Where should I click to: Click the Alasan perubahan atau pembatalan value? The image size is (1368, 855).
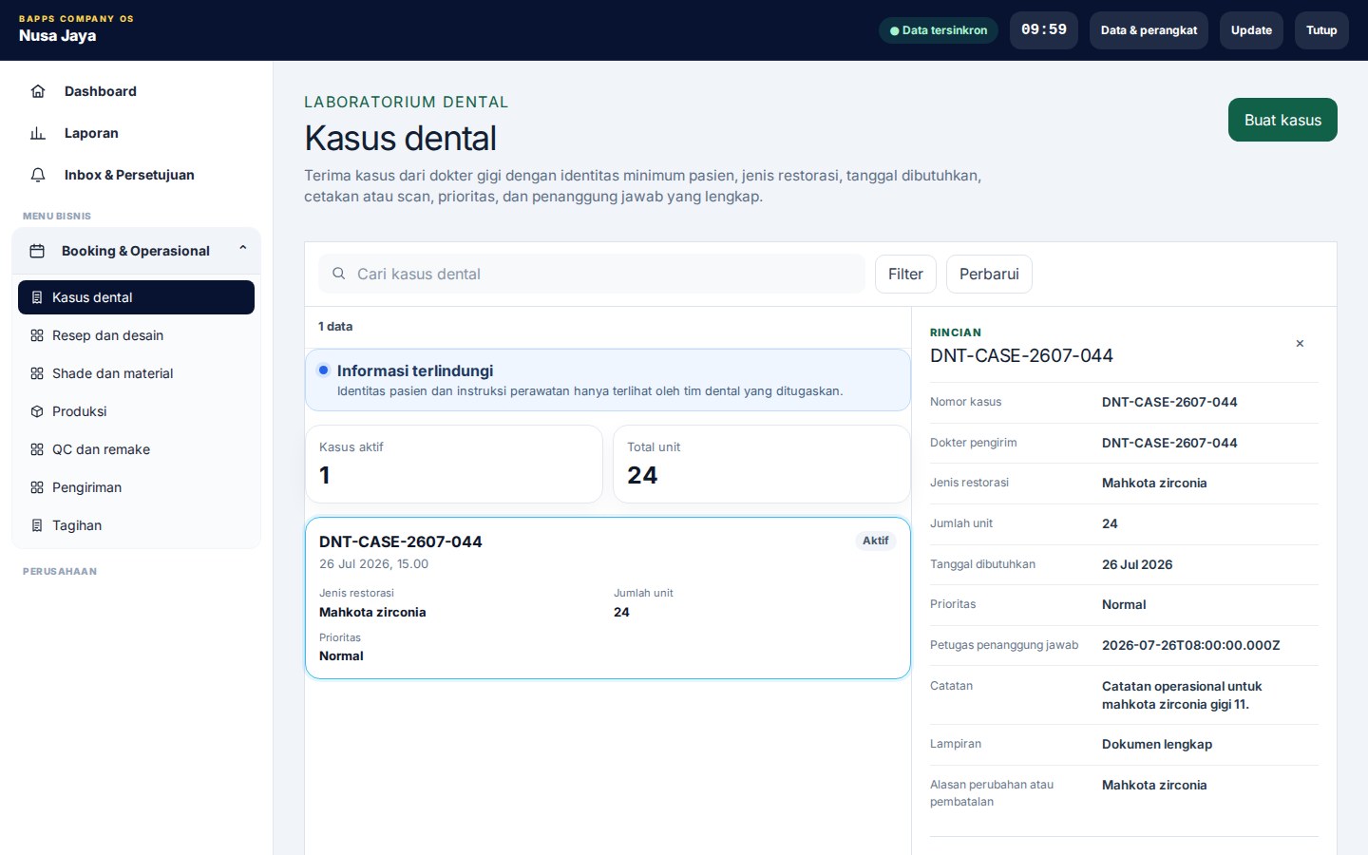(x=1154, y=785)
